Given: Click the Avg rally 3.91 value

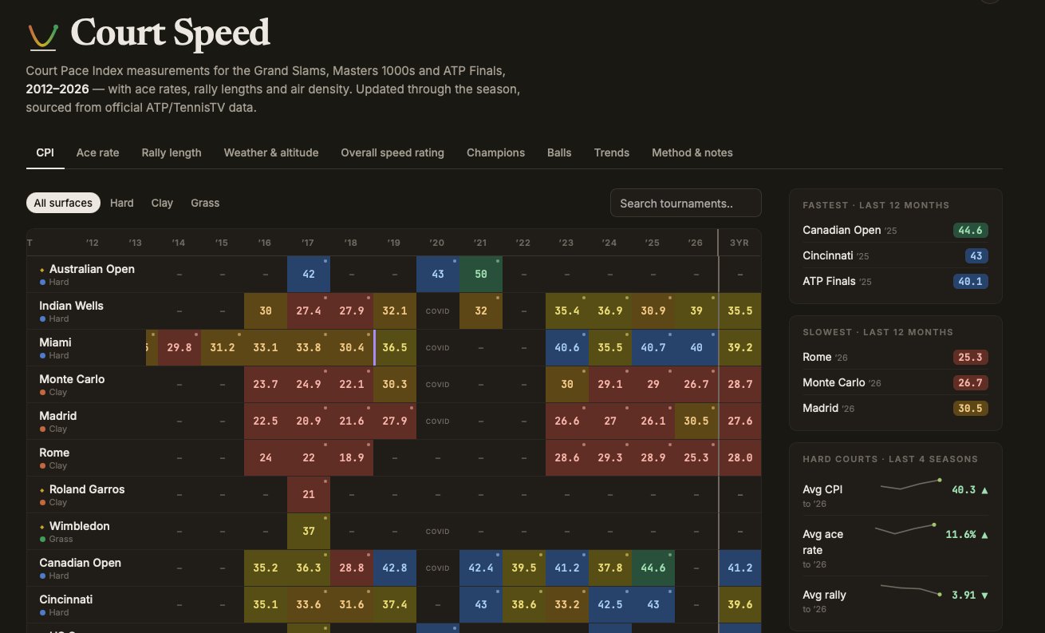Looking at the screenshot, I should click(964, 595).
